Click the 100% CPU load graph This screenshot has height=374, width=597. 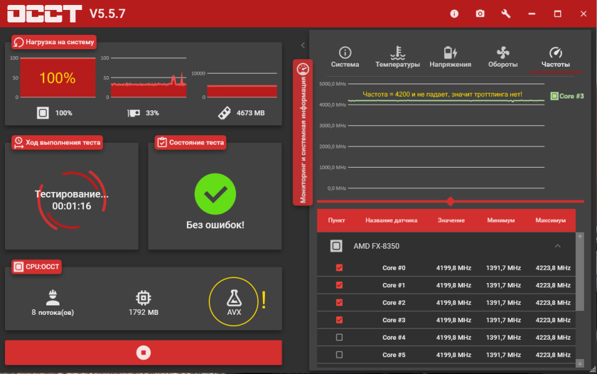[58, 78]
